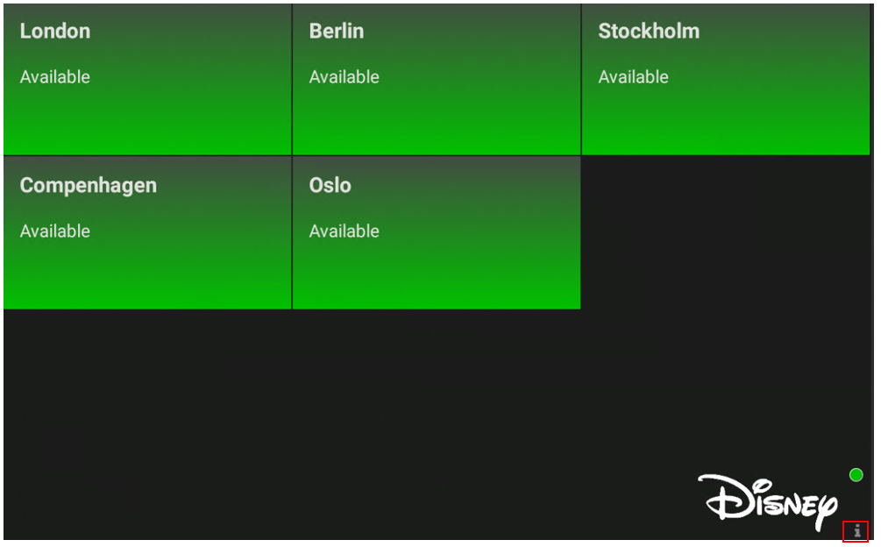The width and height of the screenshot is (881, 547).
Task: Click the London room name heading
Action: 55,31
